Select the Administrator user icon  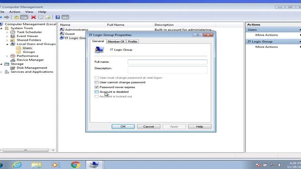pos(62,30)
